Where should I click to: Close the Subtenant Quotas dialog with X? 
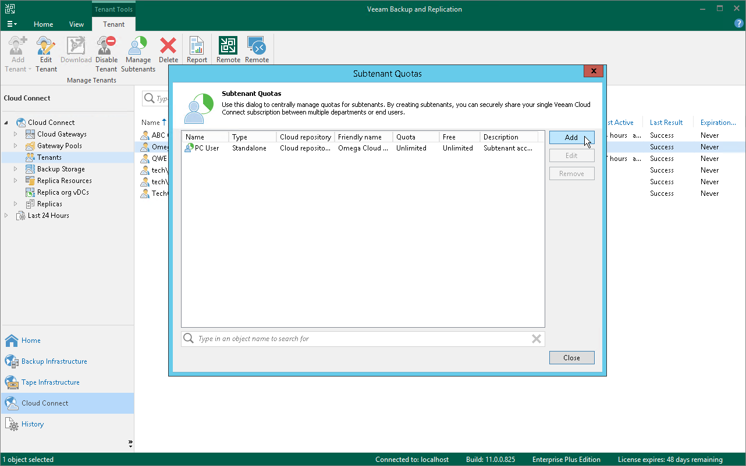[593, 71]
